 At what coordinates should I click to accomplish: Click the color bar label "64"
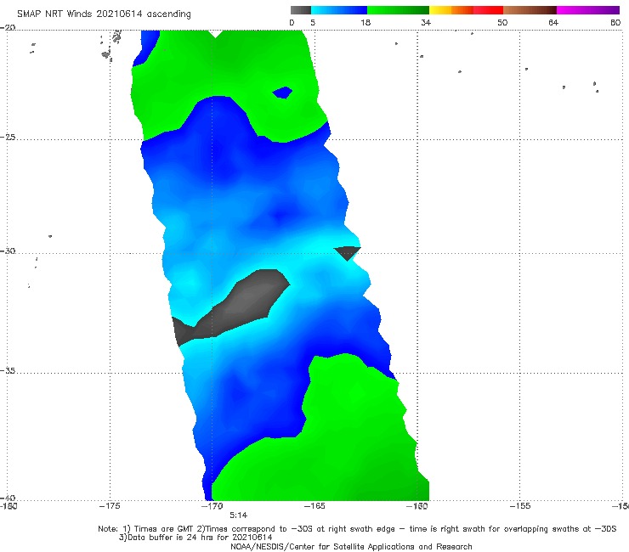pyautogui.click(x=553, y=23)
